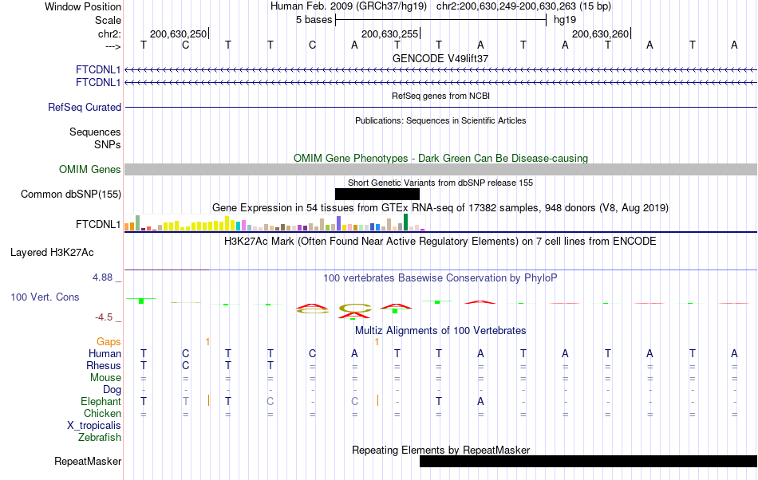Image resolution: width=758 pixels, height=480 pixels.
Task: Click the black RepeatMasker element block
Action: 588,461
